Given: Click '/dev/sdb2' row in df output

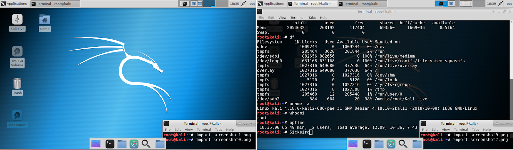Looking at the screenshot, I should (342, 99).
